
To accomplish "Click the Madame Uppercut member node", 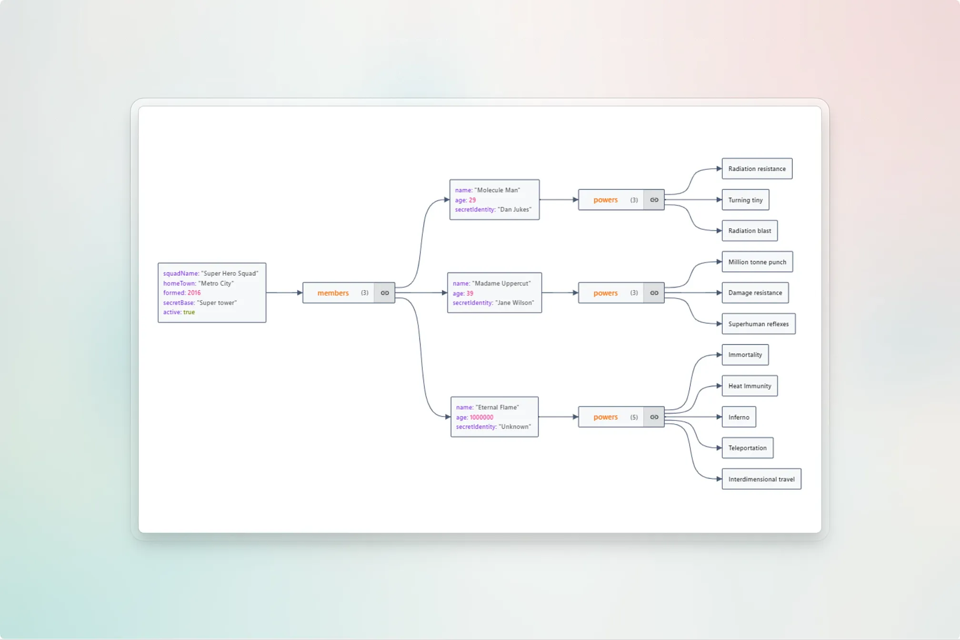I will click(x=494, y=292).
